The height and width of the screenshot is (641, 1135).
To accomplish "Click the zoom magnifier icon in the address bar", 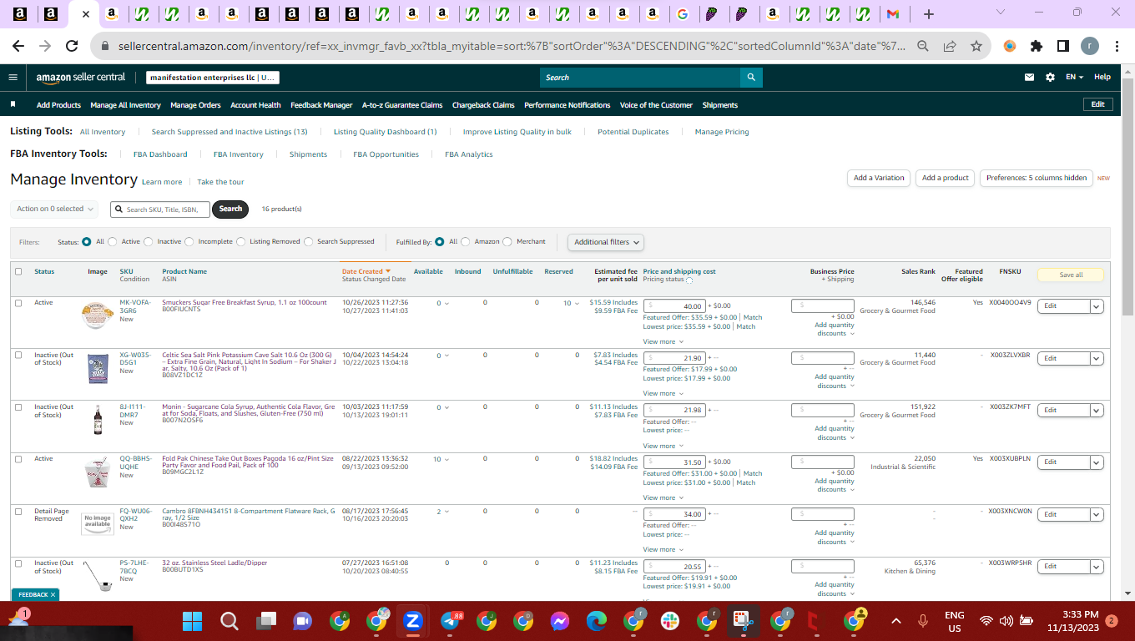I will coord(922,47).
